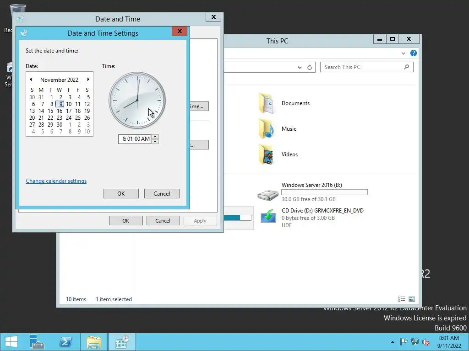This screenshot has height=351, width=469.
Task: Click the search magnifier icon in This PC
Action: pyautogui.click(x=406, y=67)
